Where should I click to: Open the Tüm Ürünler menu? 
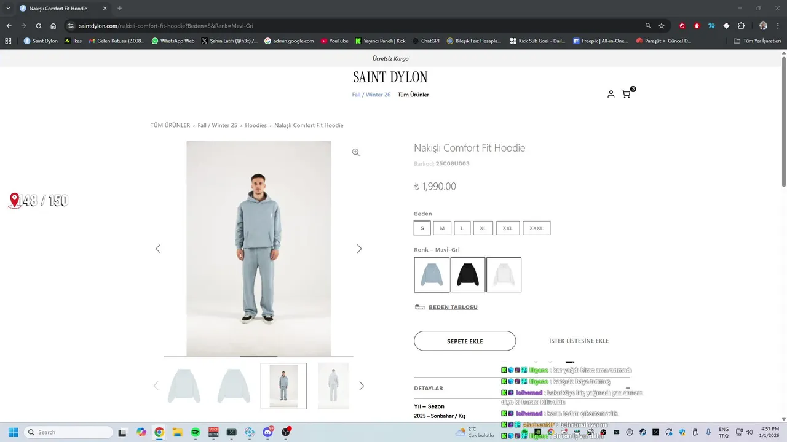click(x=413, y=95)
